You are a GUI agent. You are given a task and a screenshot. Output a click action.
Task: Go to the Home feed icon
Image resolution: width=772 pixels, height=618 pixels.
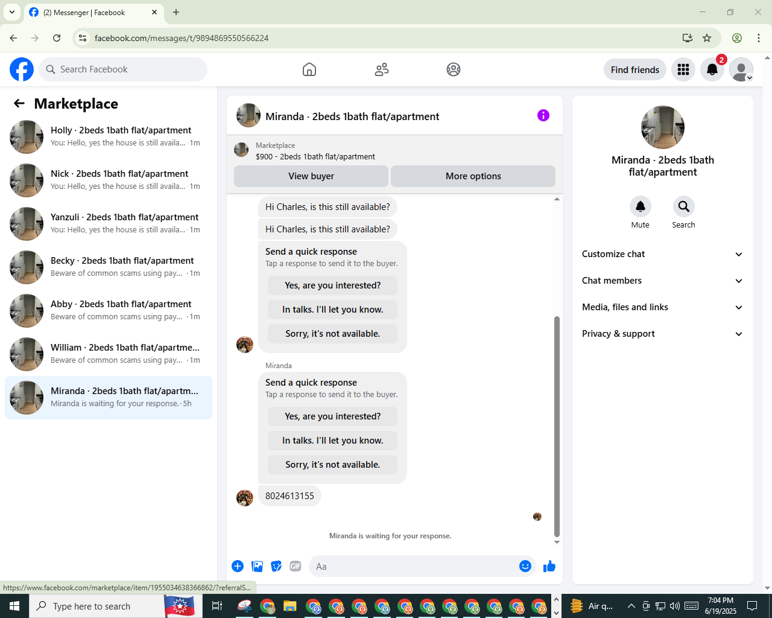(309, 69)
